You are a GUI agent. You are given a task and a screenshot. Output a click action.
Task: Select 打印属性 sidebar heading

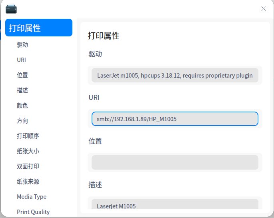[39, 28]
